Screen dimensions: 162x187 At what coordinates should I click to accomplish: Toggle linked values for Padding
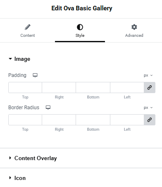click(150, 87)
